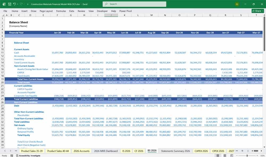
Task: Select the [Company Name] cell
Action: [18, 26]
